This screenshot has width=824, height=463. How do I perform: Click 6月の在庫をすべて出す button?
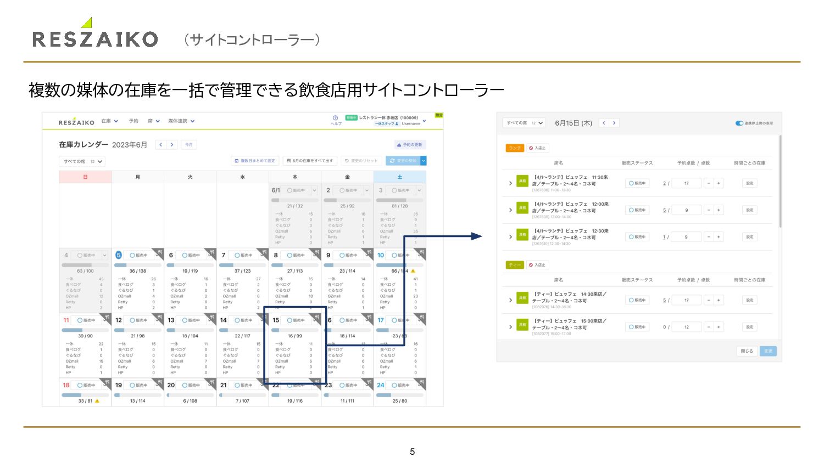click(x=310, y=161)
